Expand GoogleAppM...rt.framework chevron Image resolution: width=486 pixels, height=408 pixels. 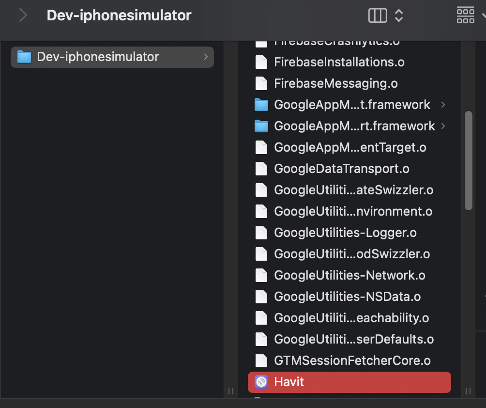443,126
